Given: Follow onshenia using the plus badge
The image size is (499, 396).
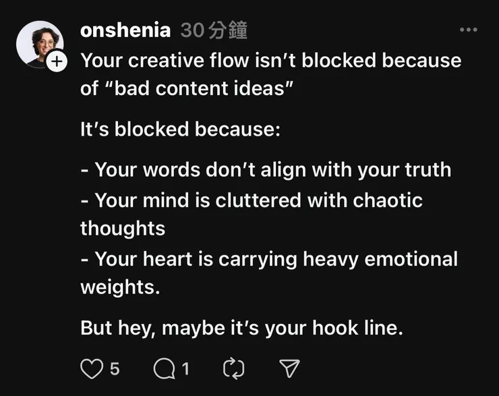Looking at the screenshot, I should click(59, 61).
